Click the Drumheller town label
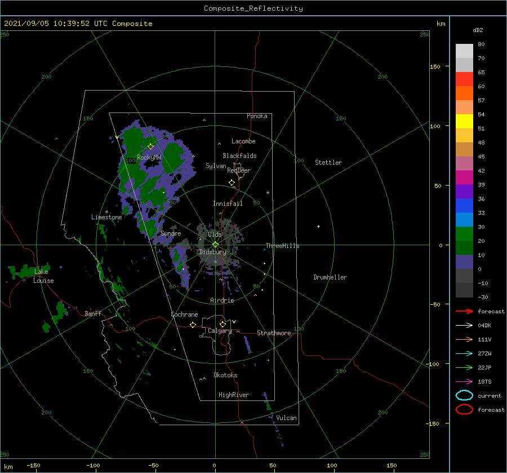 pyautogui.click(x=330, y=277)
